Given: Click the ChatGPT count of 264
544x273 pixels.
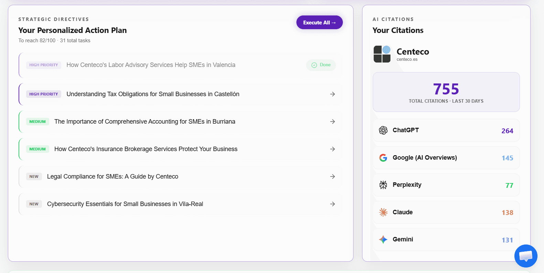Looking at the screenshot, I should coord(507,131).
